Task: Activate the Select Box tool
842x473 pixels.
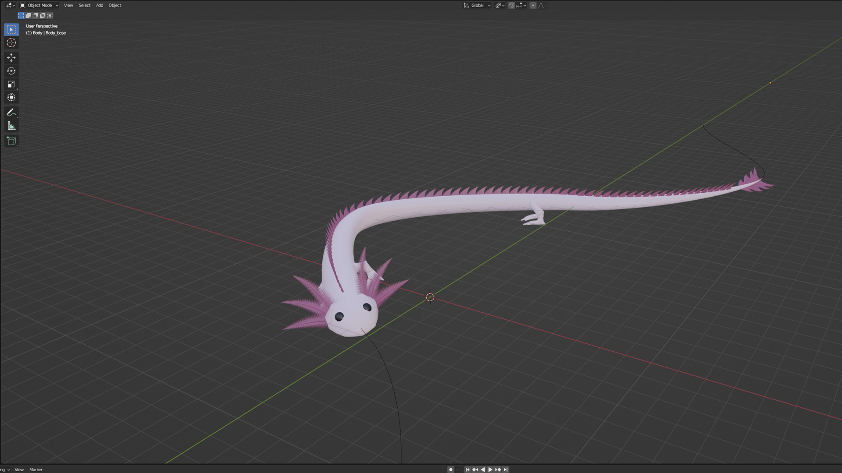Action: point(11,29)
